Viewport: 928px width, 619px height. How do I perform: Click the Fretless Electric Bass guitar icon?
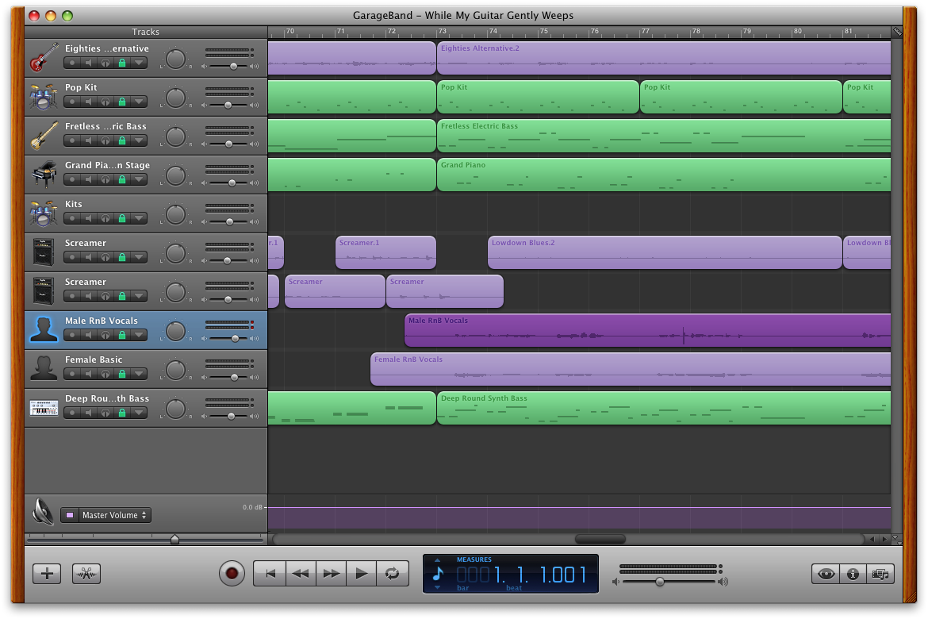pos(44,136)
